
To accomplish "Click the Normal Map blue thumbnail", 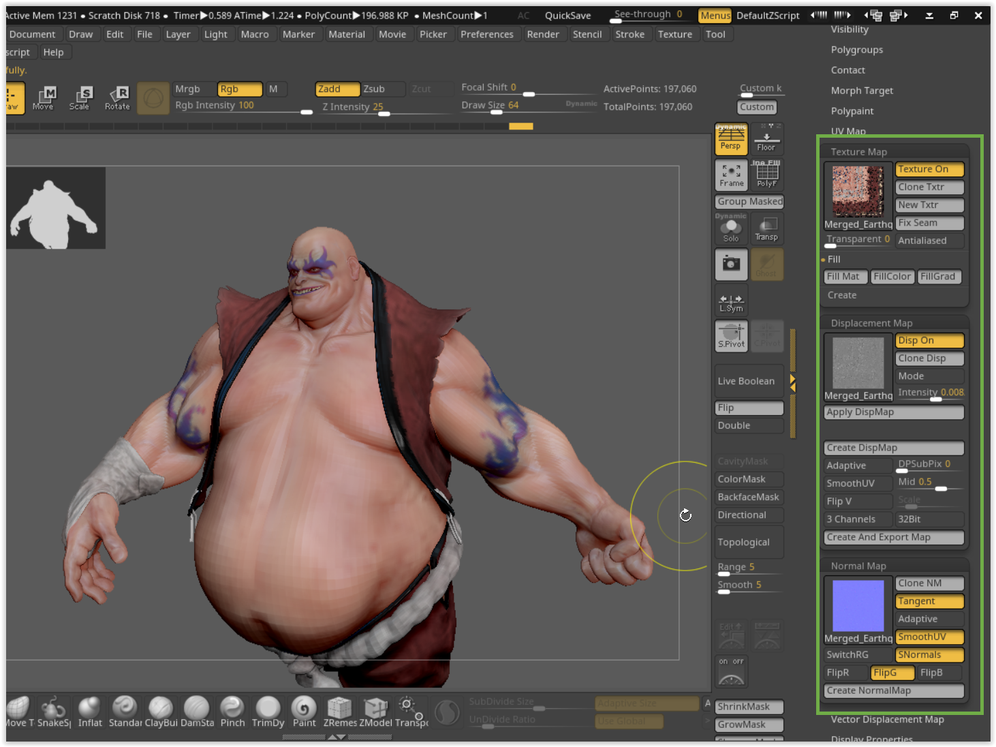I will (858, 605).
